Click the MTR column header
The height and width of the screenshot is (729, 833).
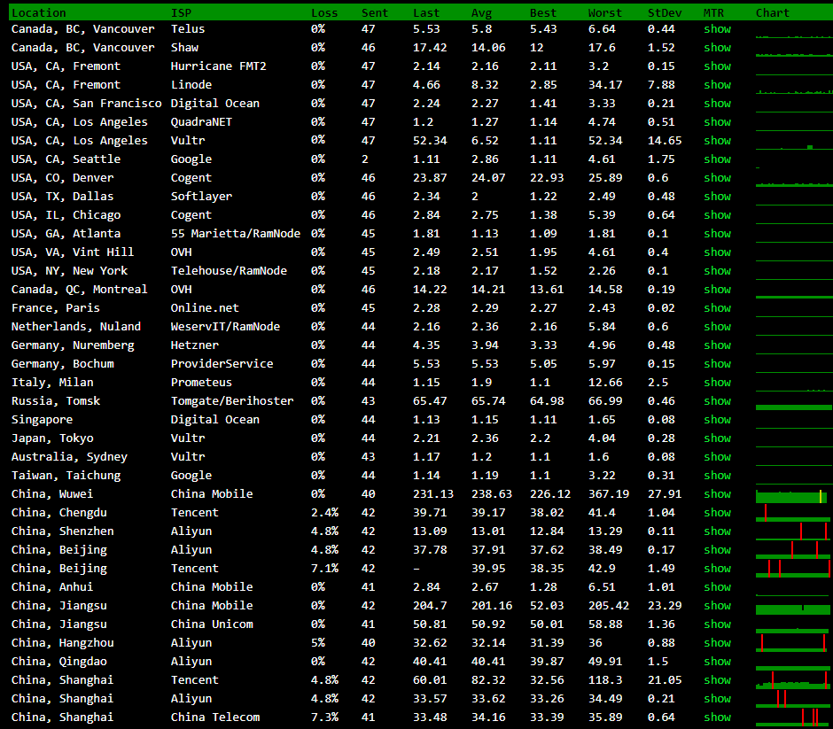point(713,12)
